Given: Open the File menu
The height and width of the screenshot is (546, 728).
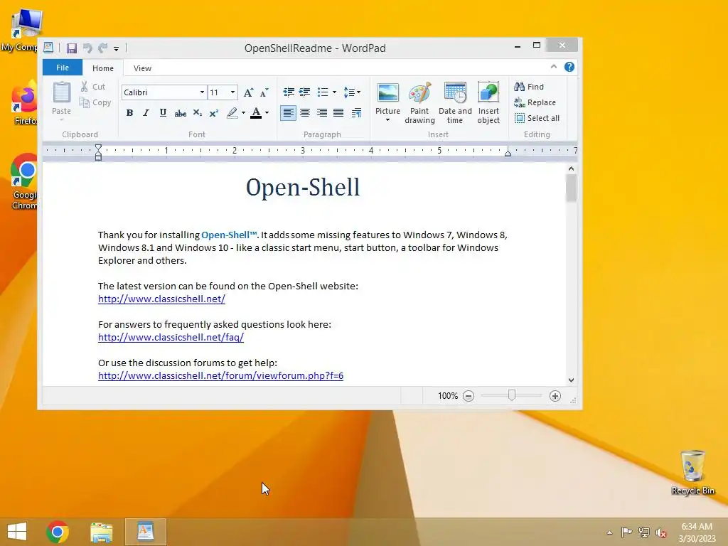Looking at the screenshot, I should pyautogui.click(x=63, y=68).
